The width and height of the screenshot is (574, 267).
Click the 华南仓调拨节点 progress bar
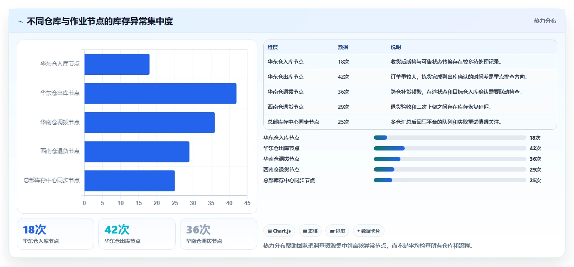tap(450, 159)
